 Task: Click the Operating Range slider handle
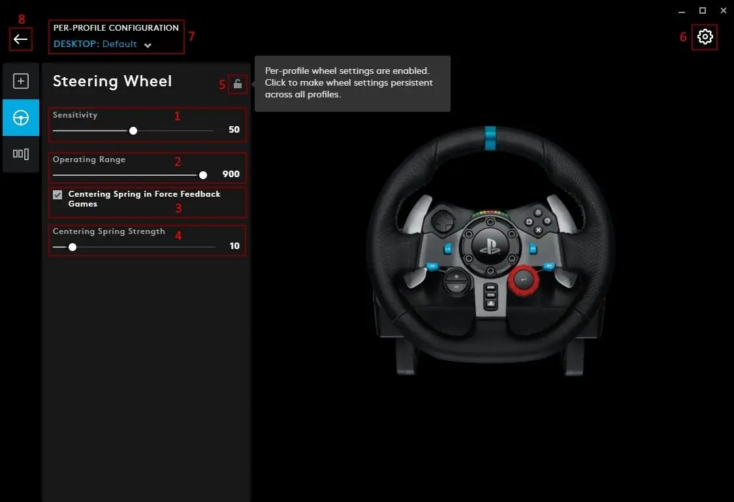point(202,175)
